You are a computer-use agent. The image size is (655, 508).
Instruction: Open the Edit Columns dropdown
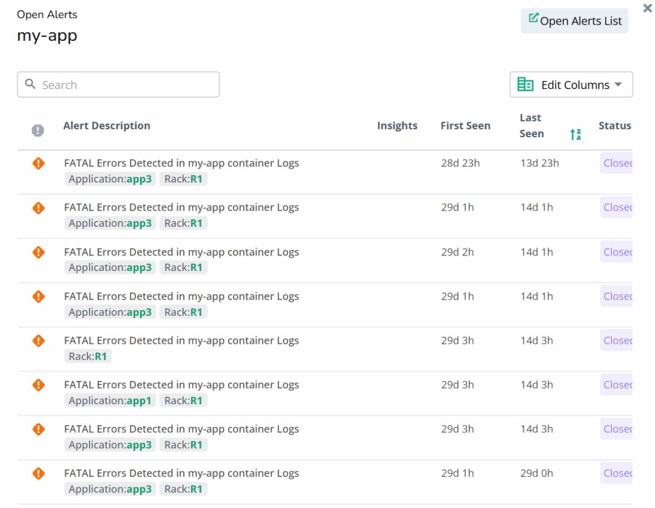click(x=571, y=84)
